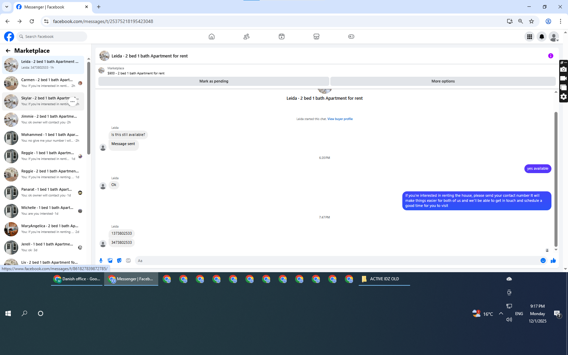Click the attach photo icon in composer
The height and width of the screenshot is (355, 568).
pos(110,260)
